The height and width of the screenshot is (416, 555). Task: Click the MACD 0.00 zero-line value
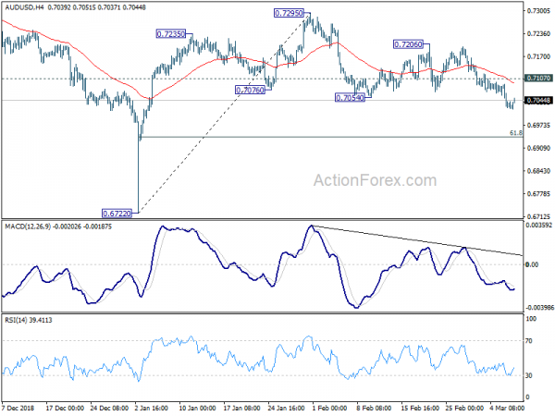(x=532, y=264)
